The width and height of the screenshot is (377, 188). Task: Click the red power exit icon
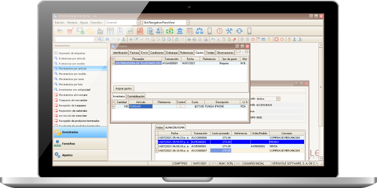[282, 39]
